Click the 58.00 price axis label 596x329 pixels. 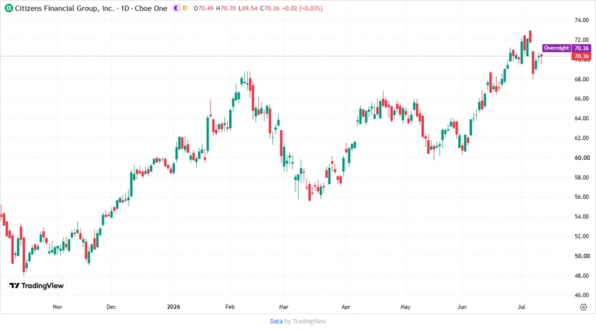click(581, 178)
